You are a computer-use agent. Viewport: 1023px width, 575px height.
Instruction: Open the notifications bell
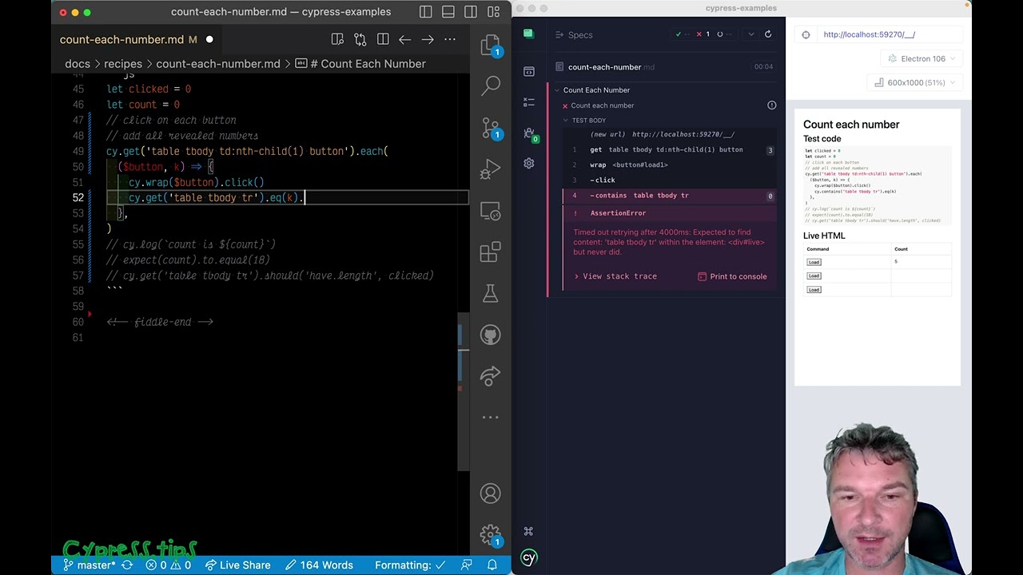pos(492,565)
